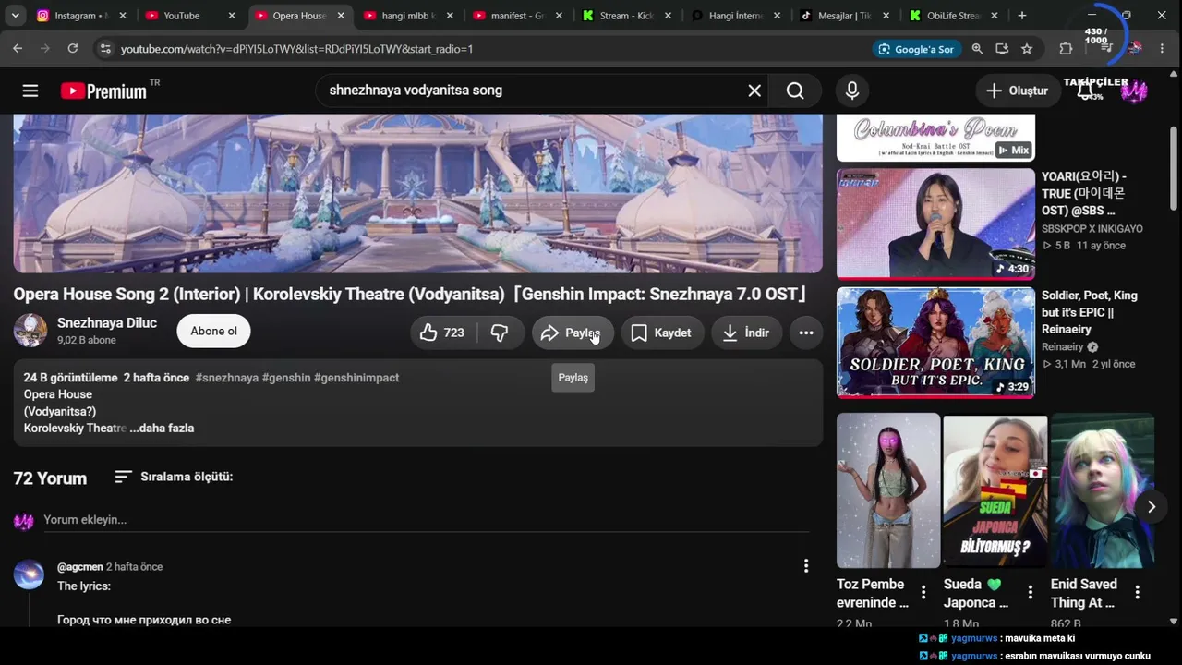Play the YOARI TRUE video thumbnail
Viewport: 1182px width, 665px height.
[935, 224]
